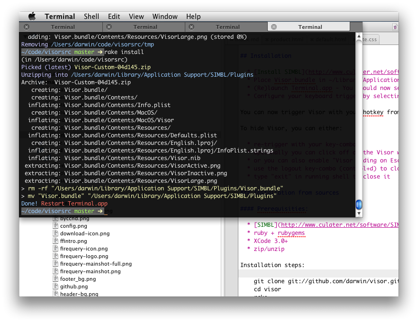This screenshot has width=417, height=322.
Task: Close the second Terminal tab
Action: click(109, 27)
